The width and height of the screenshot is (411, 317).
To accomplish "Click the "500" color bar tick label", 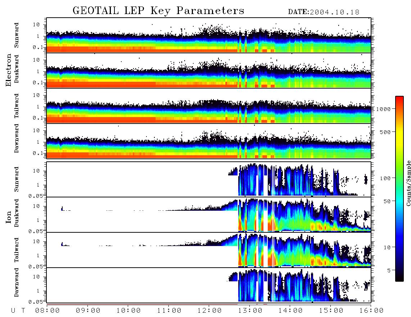I will [x=385, y=132].
